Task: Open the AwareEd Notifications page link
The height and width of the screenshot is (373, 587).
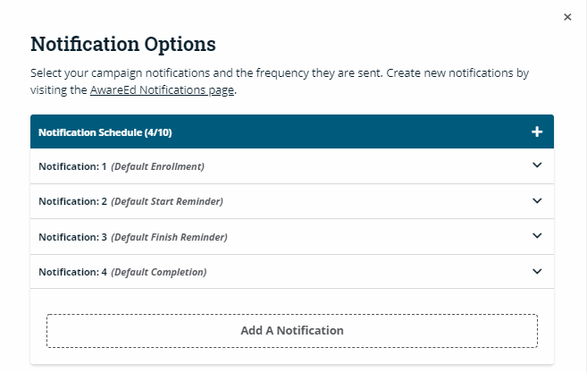Action: 163,91
